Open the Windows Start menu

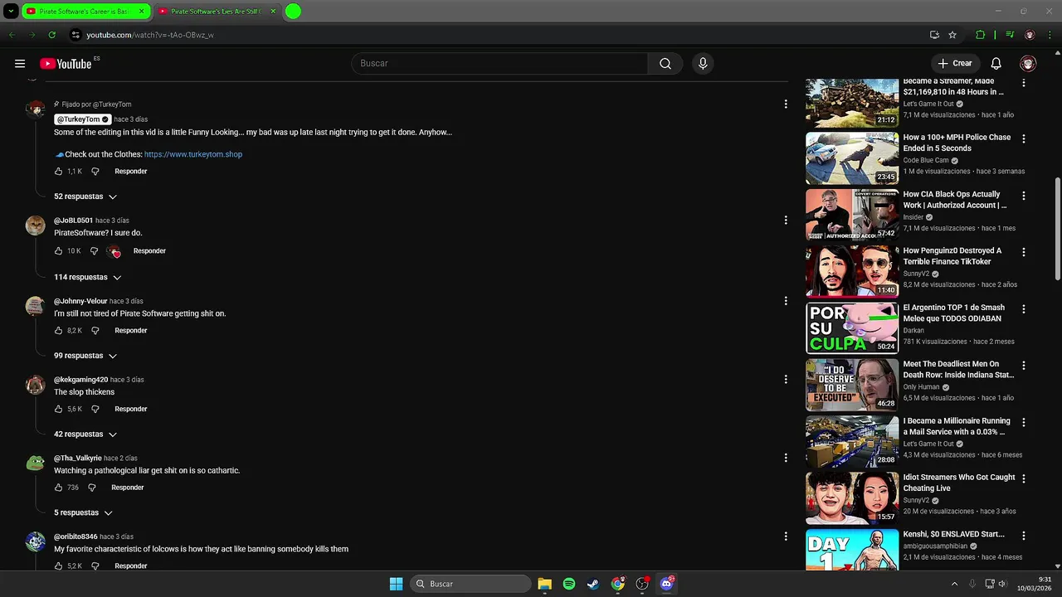(x=397, y=584)
